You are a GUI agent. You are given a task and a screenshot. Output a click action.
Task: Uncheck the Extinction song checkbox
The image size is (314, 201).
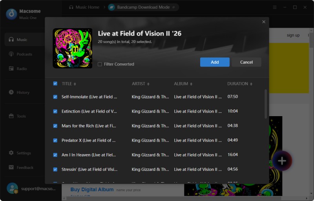55,111
